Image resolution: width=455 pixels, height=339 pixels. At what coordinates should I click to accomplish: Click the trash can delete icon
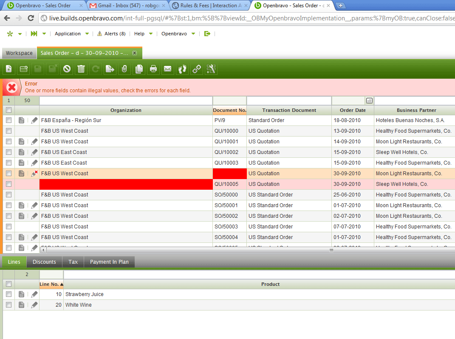(x=81, y=69)
